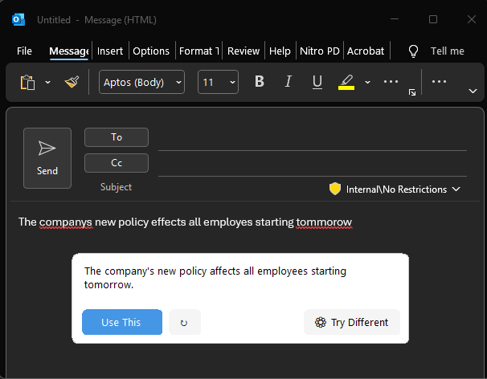Viewport: 487px width, 379px height.
Task: Open the File menu
Action: (24, 51)
